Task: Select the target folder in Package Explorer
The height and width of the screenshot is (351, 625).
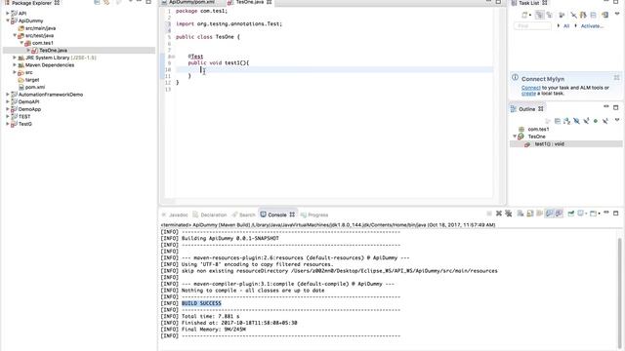Action: (x=32, y=80)
